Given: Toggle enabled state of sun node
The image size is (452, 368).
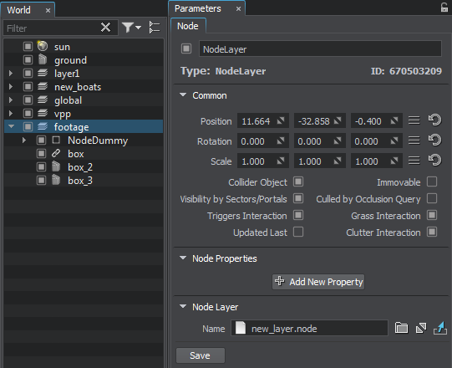Looking at the screenshot, I should [x=28, y=47].
